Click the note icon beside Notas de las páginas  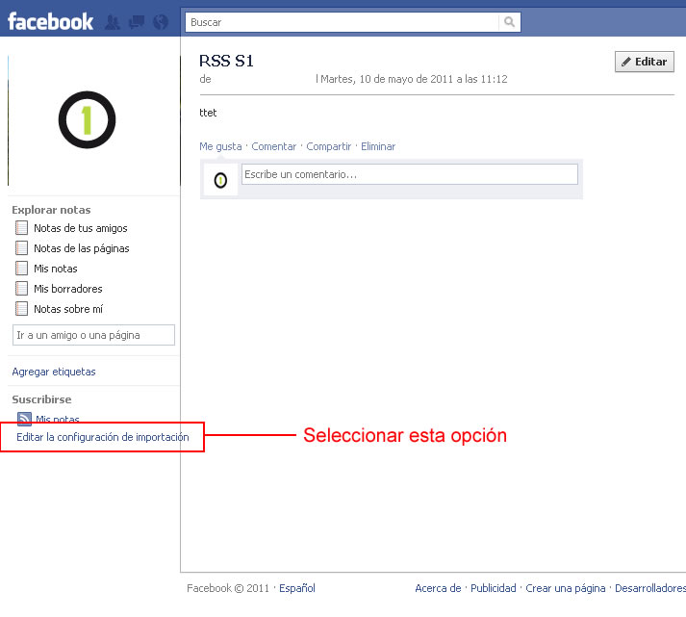coord(21,247)
